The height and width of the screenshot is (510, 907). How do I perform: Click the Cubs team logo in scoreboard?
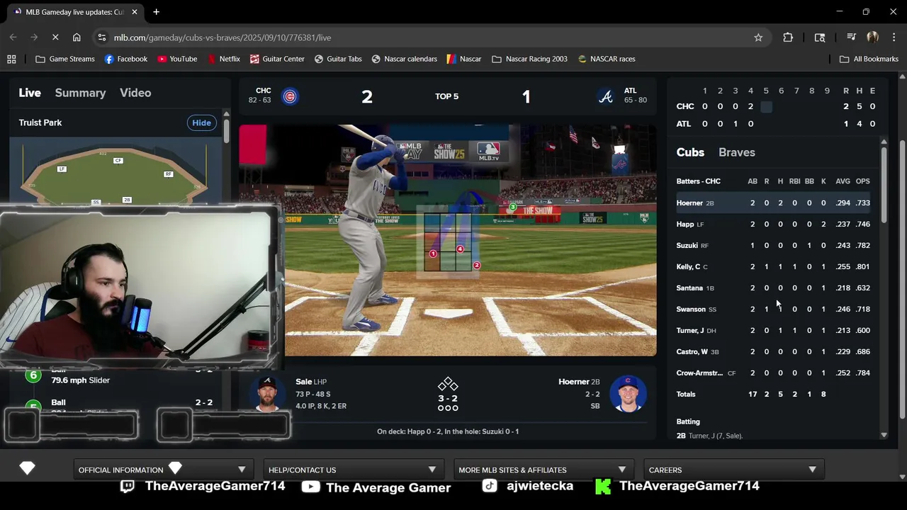click(290, 96)
